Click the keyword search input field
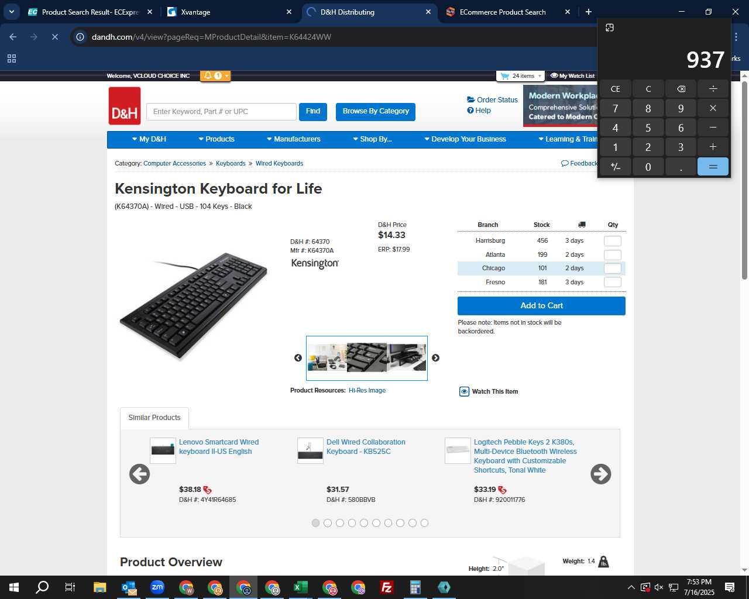Screen dimensions: 749x599 pos(222,112)
